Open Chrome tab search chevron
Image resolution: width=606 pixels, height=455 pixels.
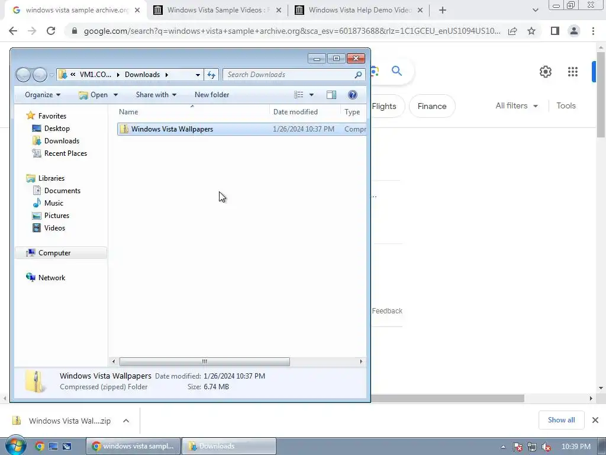pyautogui.click(x=535, y=10)
